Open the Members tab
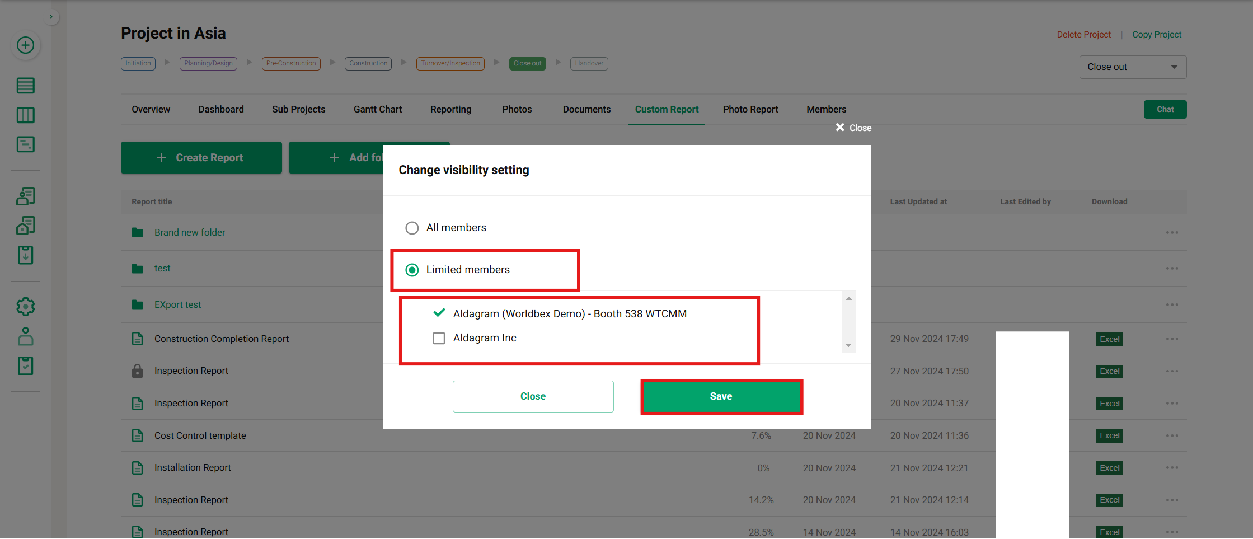This screenshot has width=1253, height=539. (825, 109)
